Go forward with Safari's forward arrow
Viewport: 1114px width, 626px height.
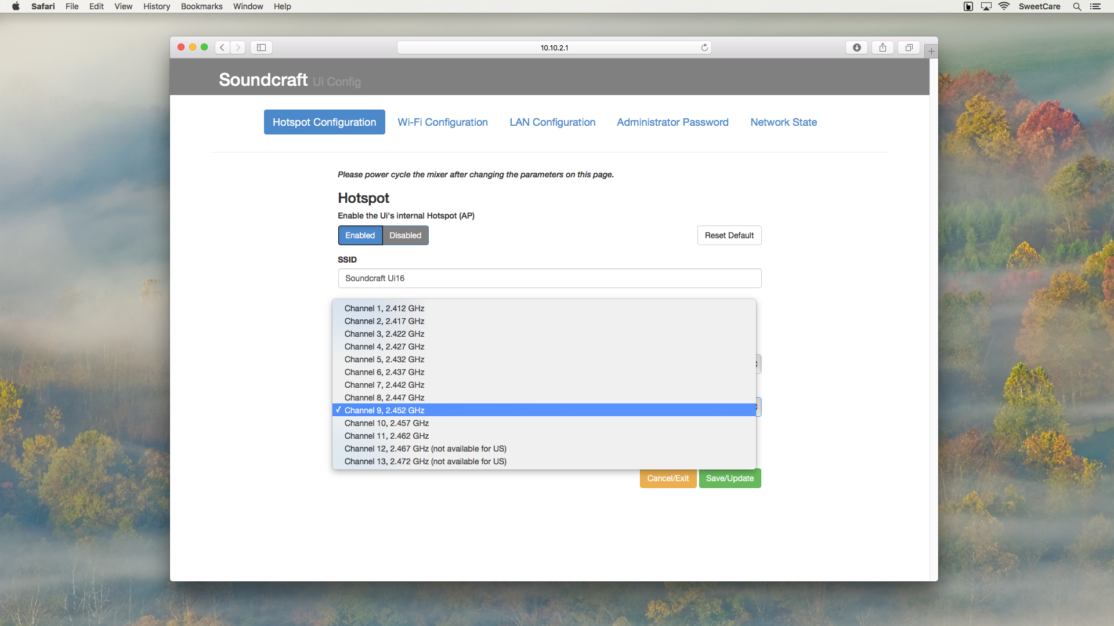tap(238, 48)
